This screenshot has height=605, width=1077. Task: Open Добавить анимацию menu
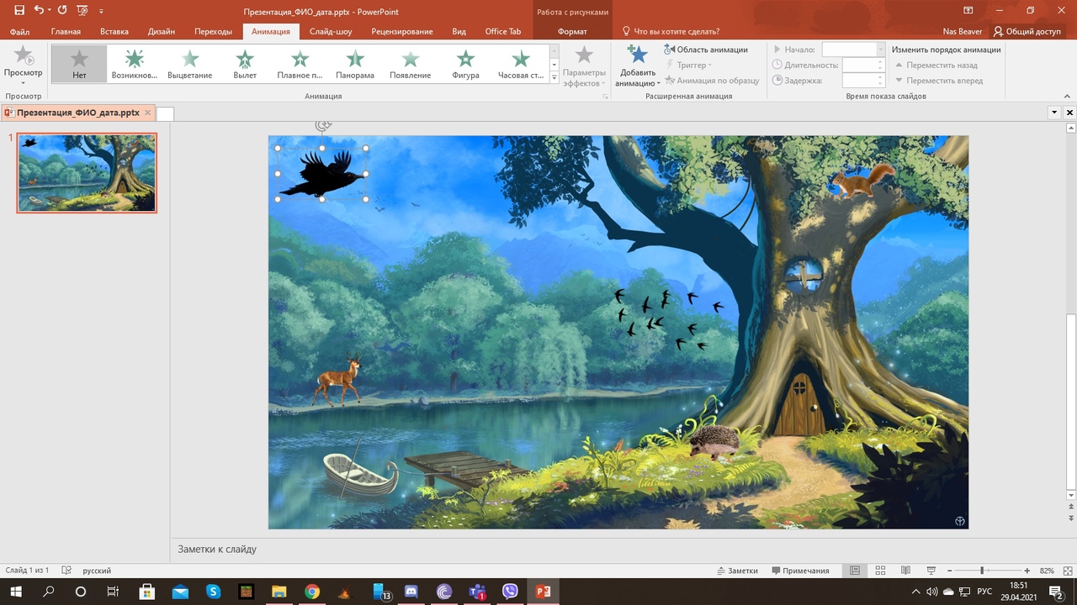(x=638, y=66)
